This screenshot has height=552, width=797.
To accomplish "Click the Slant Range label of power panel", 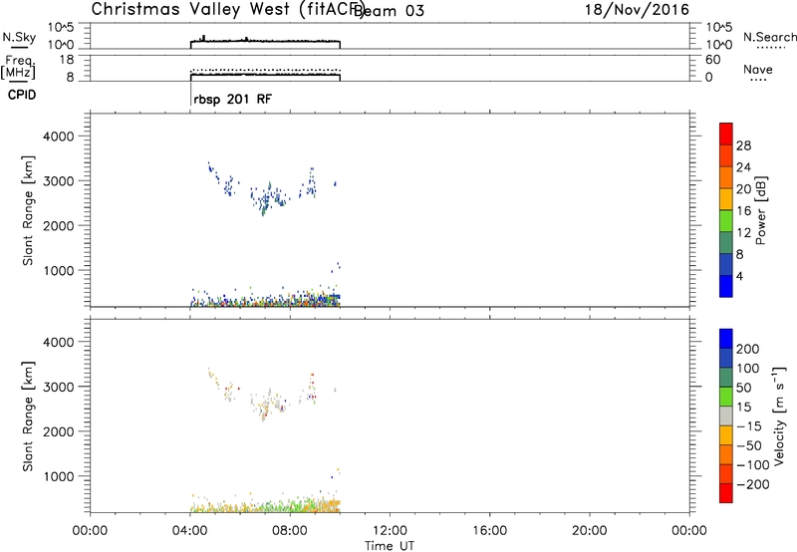I will [29, 210].
